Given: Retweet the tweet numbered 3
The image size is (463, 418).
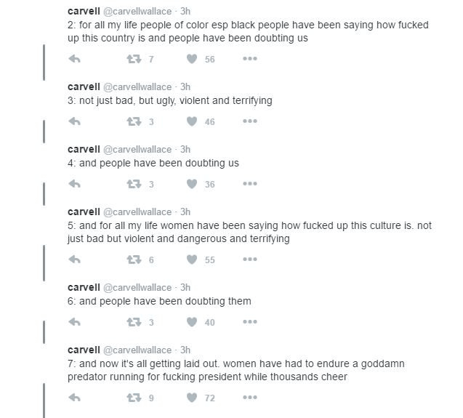Looking at the screenshot, I should point(133,121).
